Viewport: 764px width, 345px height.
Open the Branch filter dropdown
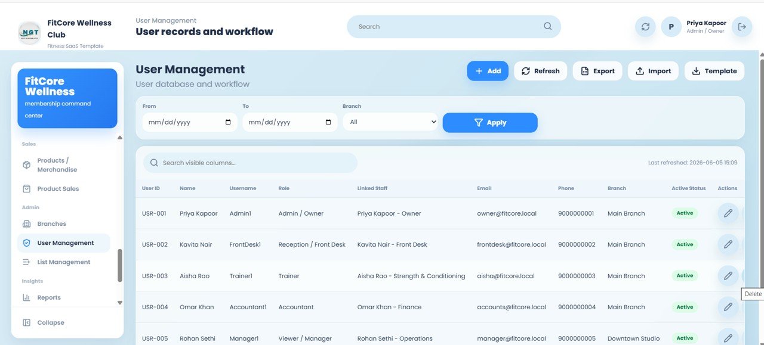[x=390, y=122]
